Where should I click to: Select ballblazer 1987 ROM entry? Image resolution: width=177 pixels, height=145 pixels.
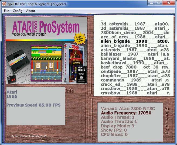pos(135,54)
